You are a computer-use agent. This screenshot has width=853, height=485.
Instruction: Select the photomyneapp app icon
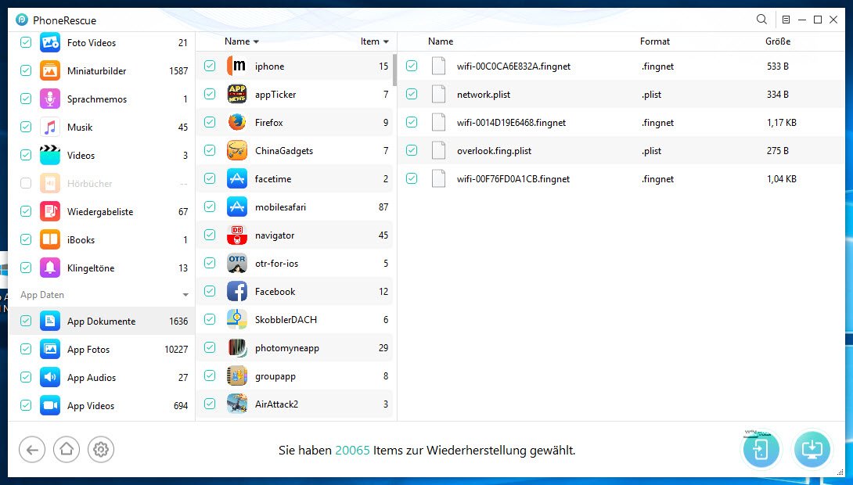[237, 348]
